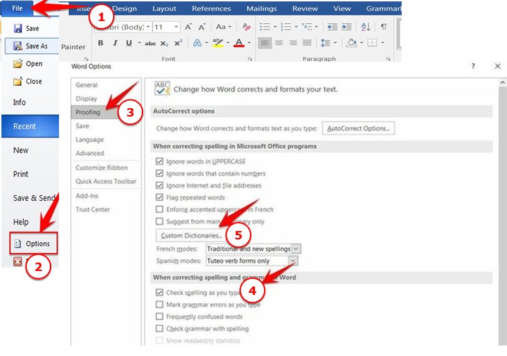Image resolution: width=507 pixels, height=356 pixels.
Task: Open font size dropdown
Action: [176, 27]
